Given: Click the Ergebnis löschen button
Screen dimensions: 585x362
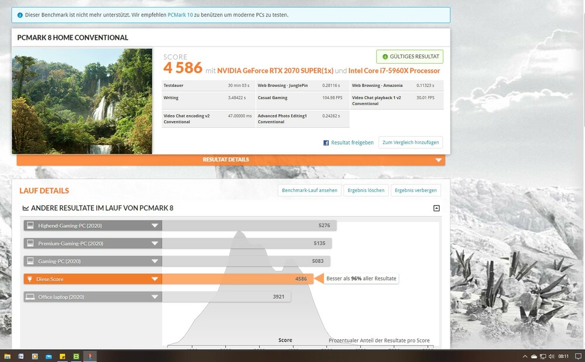Looking at the screenshot, I should click(366, 190).
